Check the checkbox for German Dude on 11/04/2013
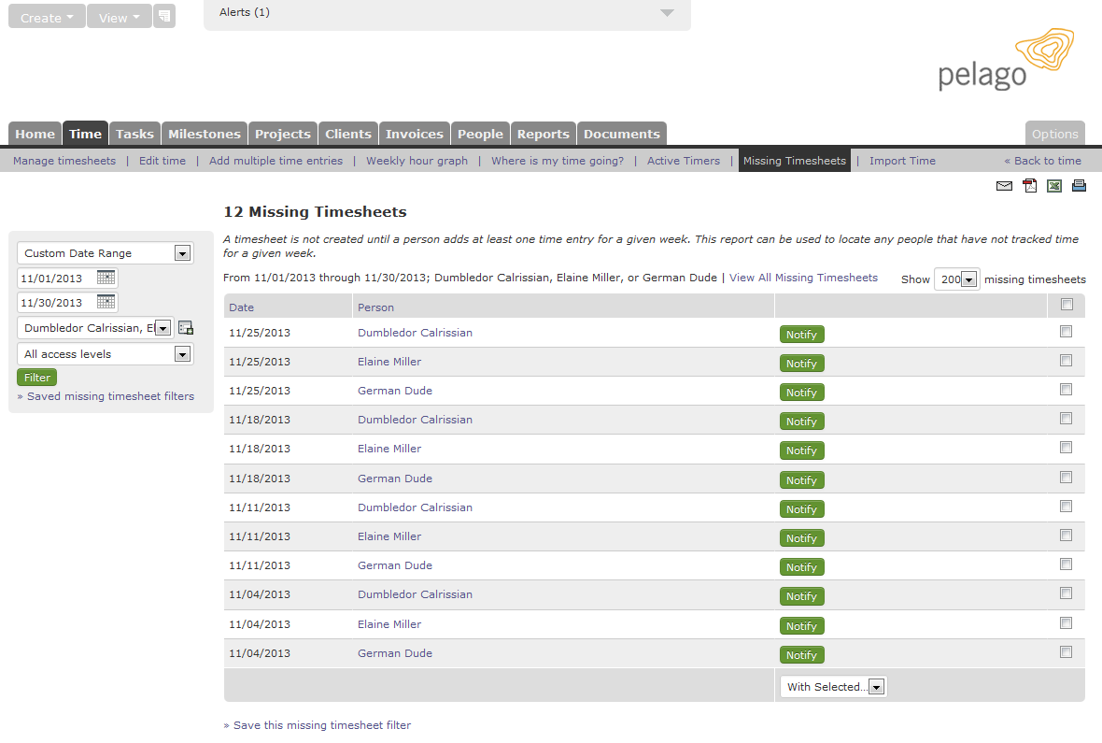This screenshot has height=743, width=1102. tap(1066, 651)
